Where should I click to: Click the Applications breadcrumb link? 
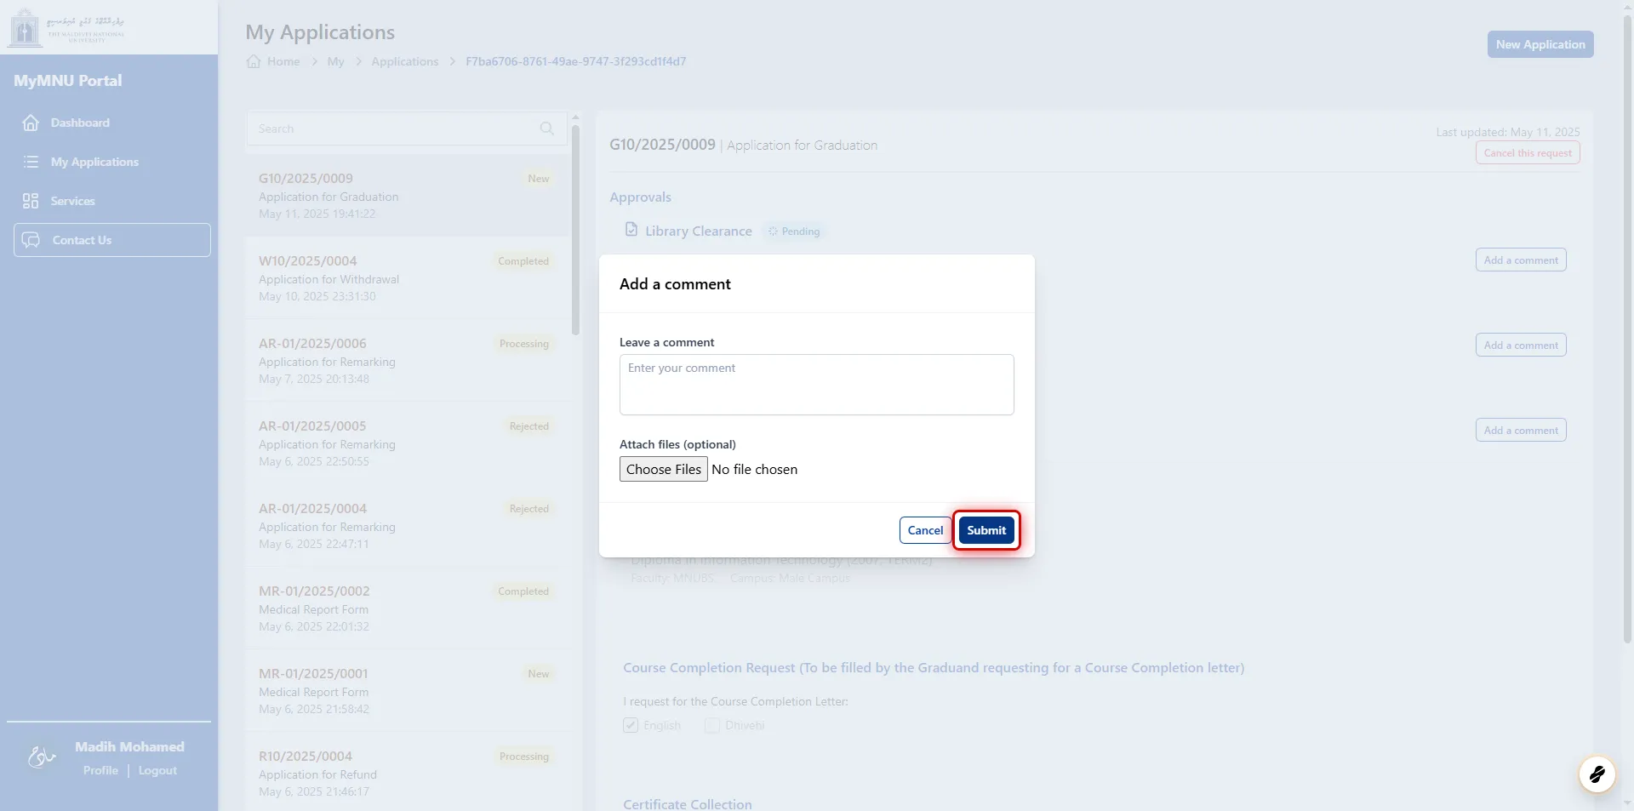coord(405,61)
